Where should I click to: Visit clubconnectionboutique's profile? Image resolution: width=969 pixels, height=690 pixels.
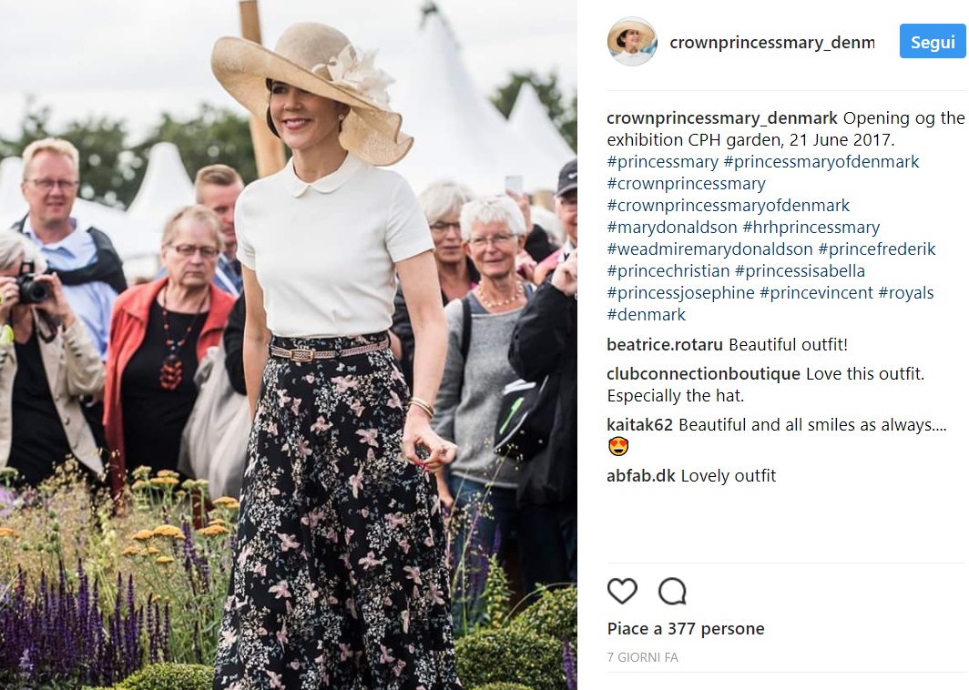pyautogui.click(x=703, y=374)
